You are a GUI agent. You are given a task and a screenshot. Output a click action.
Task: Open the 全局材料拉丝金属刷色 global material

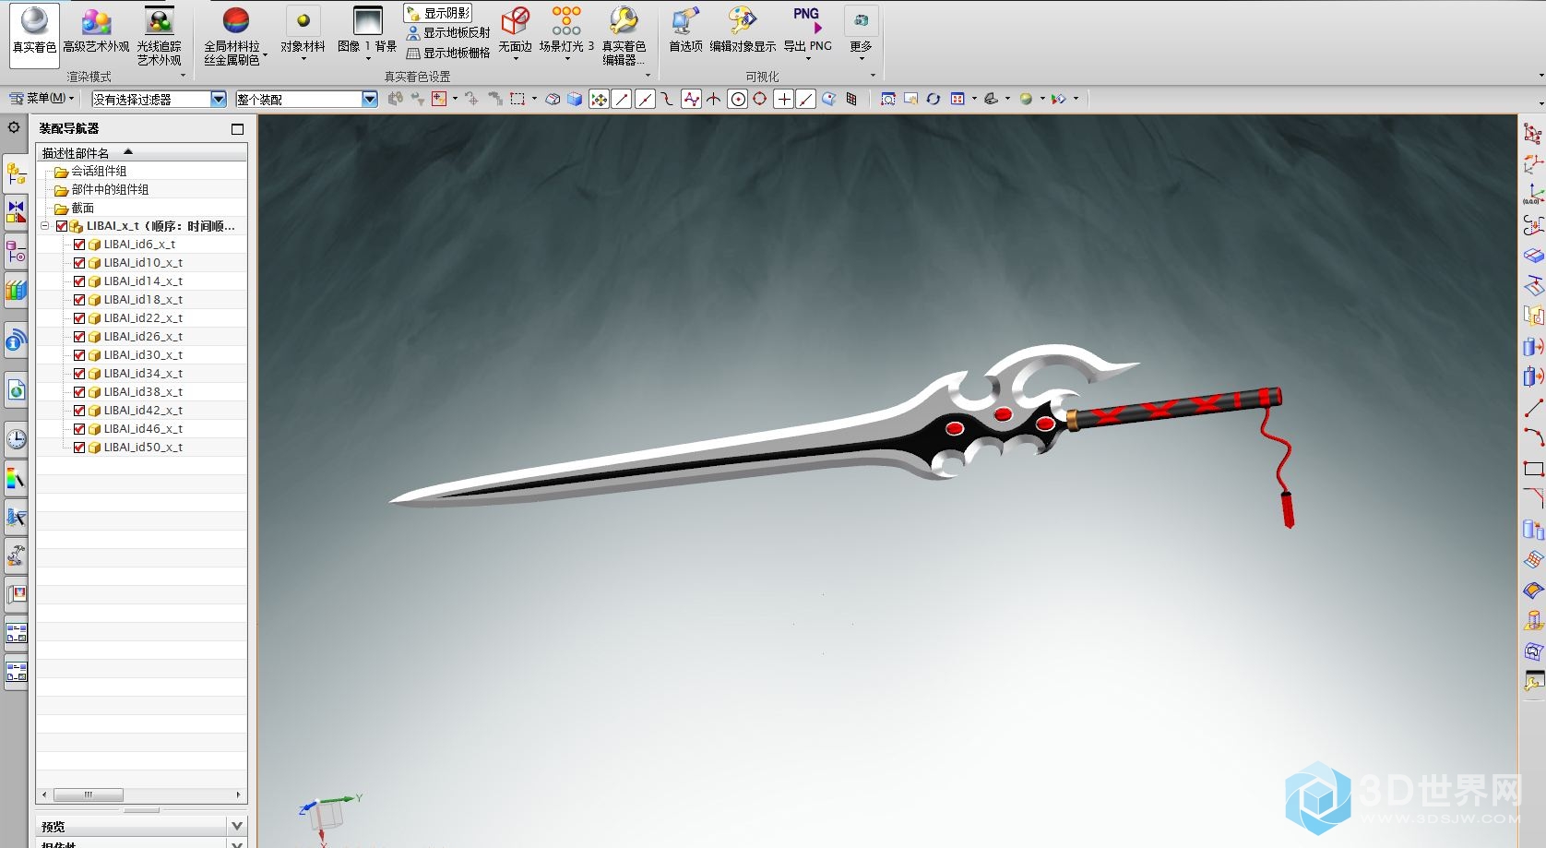click(x=233, y=34)
